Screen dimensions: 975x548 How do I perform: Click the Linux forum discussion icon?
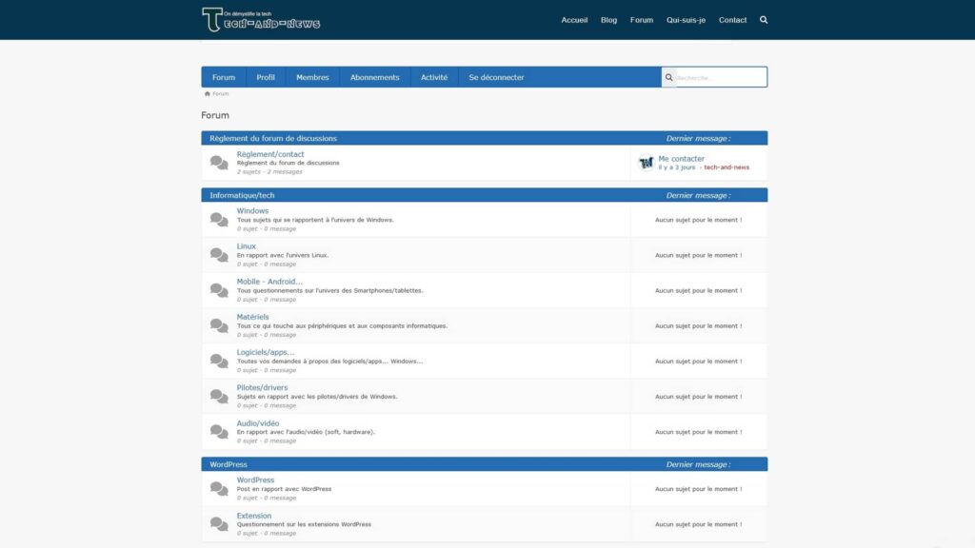(x=217, y=254)
